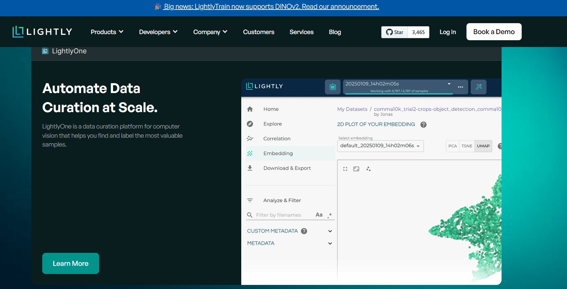567x289 pixels.
Task: Click the scatter points icon above plot
Action: [368, 169]
